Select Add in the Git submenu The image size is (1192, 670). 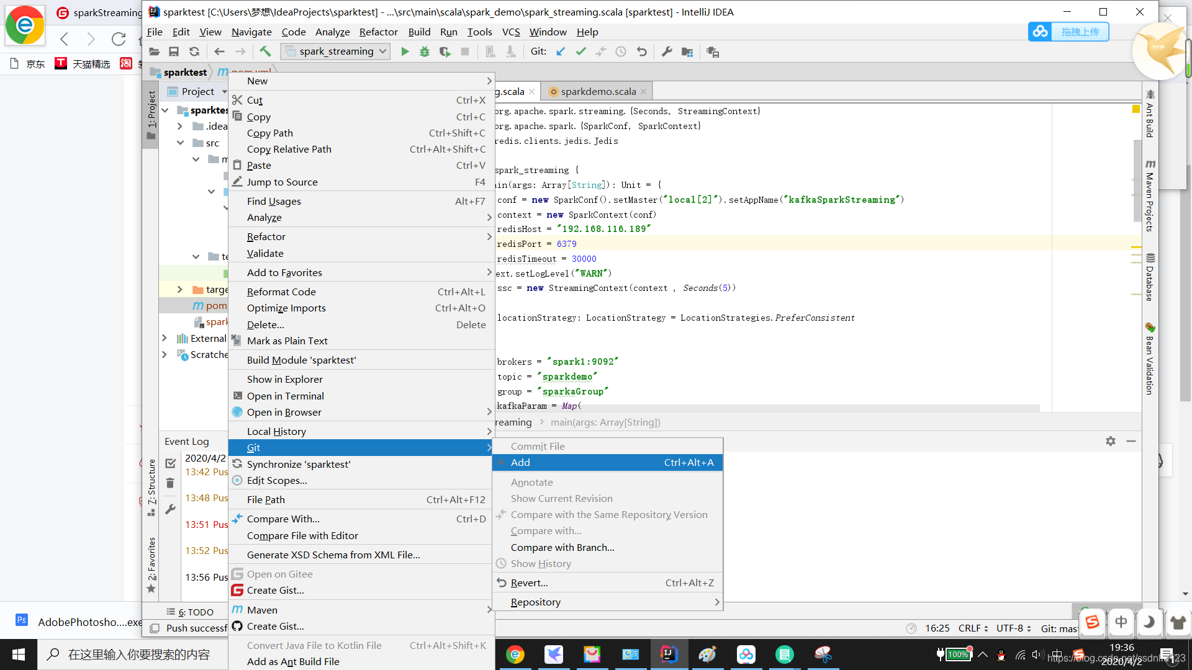click(x=608, y=463)
